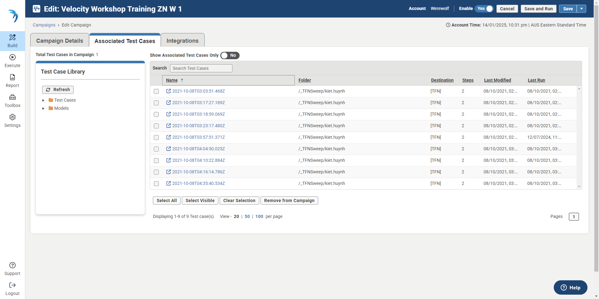Click the Select All button
Image resolution: width=599 pixels, height=299 pixels.
[x=167, y=200]
